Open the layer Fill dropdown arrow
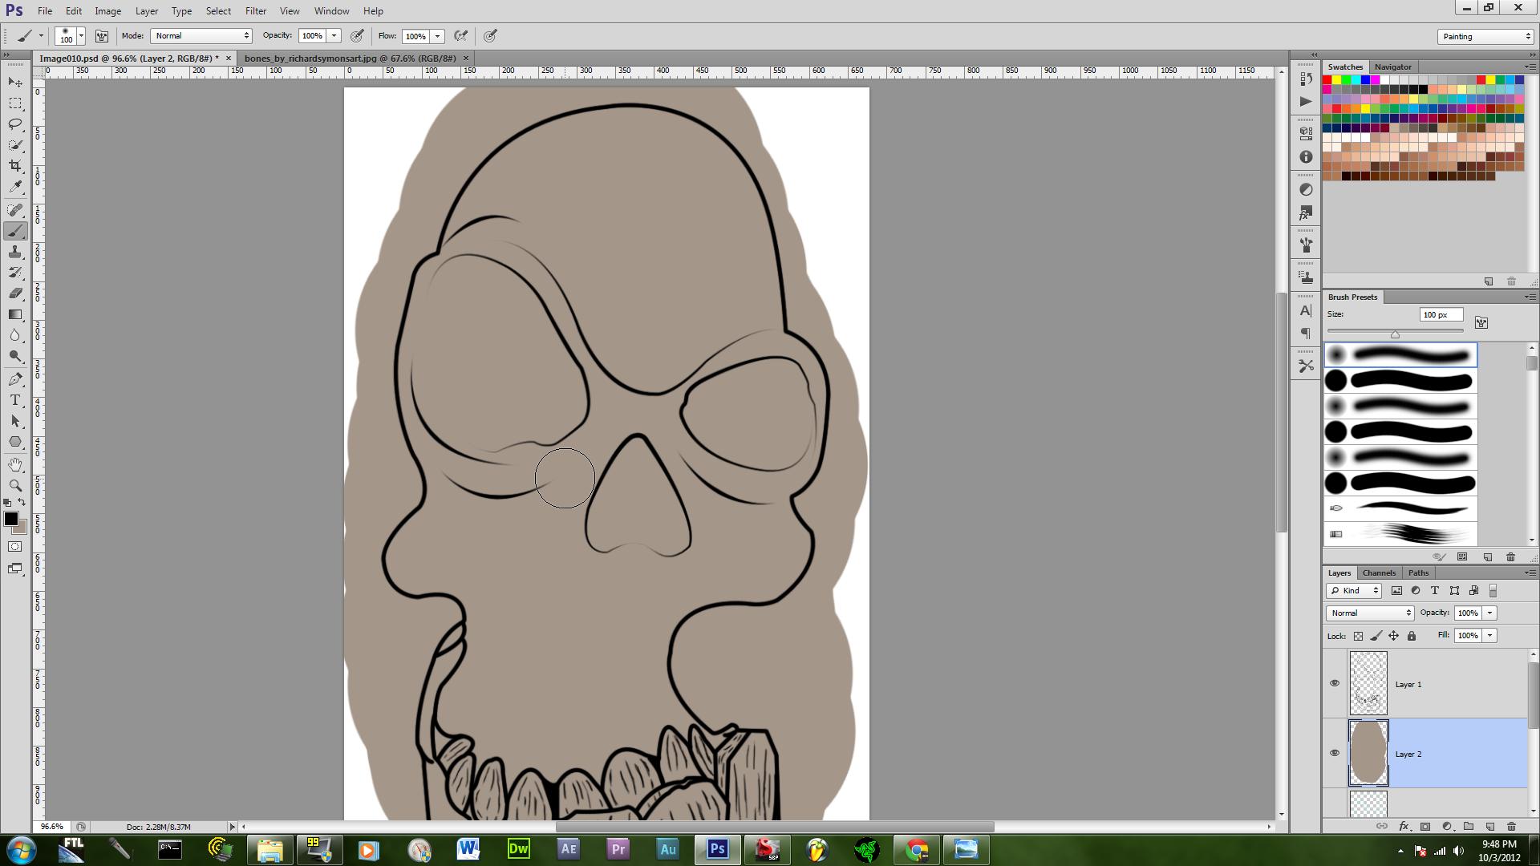The image size is (1540, 866). pos(1489,636)
